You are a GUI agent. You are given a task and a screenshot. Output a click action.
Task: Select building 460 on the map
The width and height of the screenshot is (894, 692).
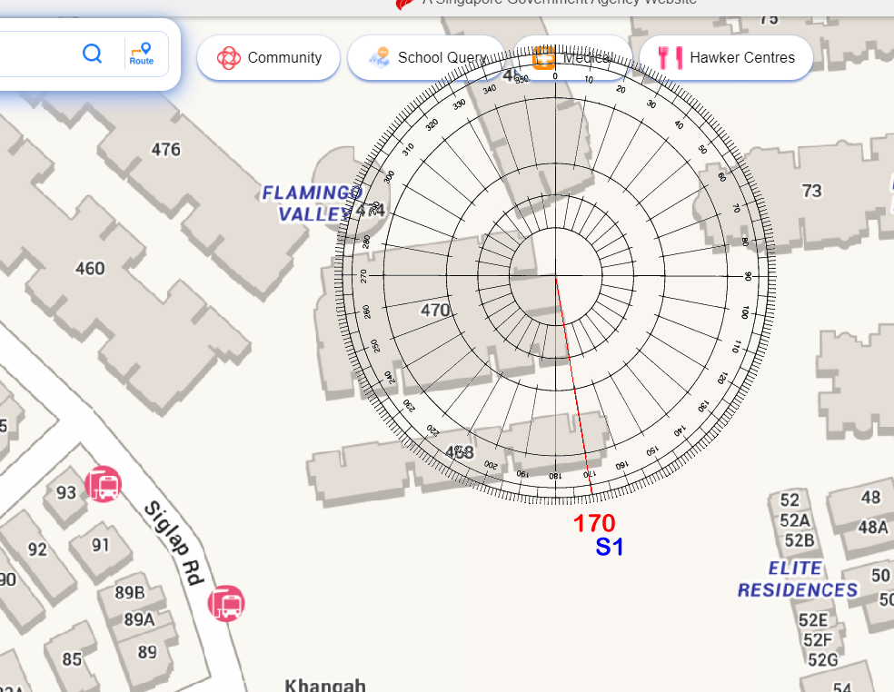click(x=89, y=268)
